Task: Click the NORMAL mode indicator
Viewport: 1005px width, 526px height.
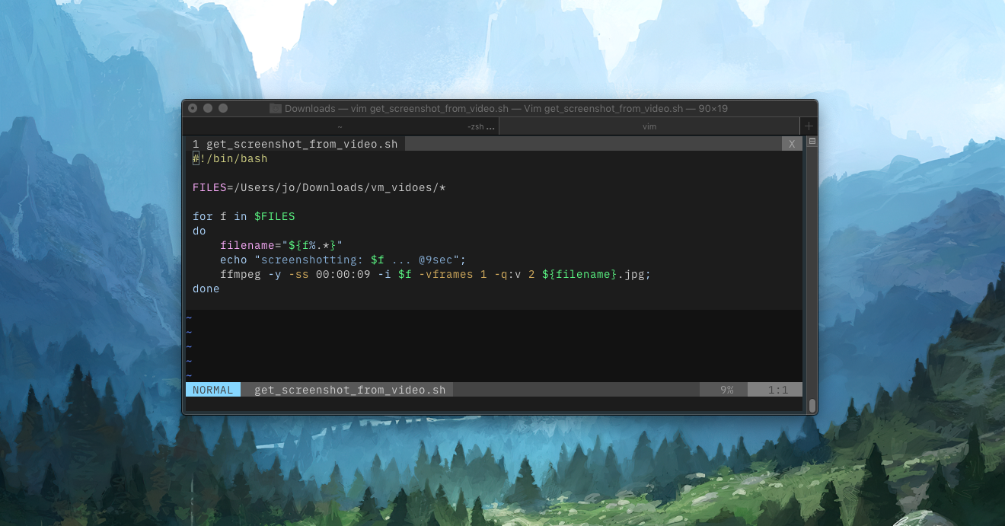Action: tap(213, 390)
